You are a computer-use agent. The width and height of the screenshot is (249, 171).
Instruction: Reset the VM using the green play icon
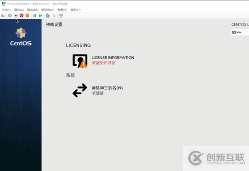coord(41,16)
